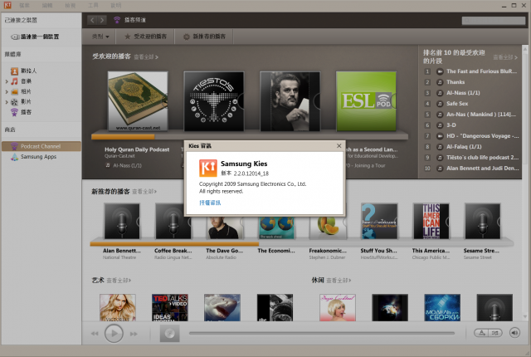Screen dimensions: 531x357
Task: Open the Stuff You Should Know thumbnail
Action: [379, 221]
